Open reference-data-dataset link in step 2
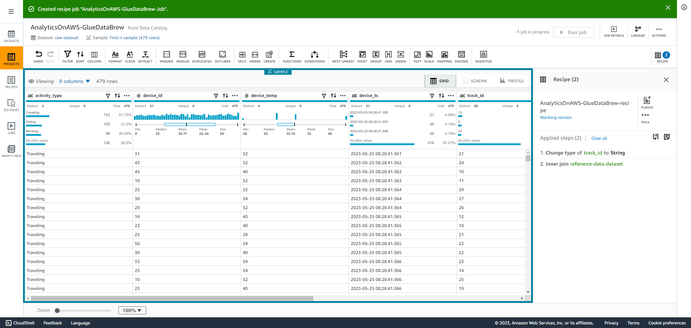 596,164
